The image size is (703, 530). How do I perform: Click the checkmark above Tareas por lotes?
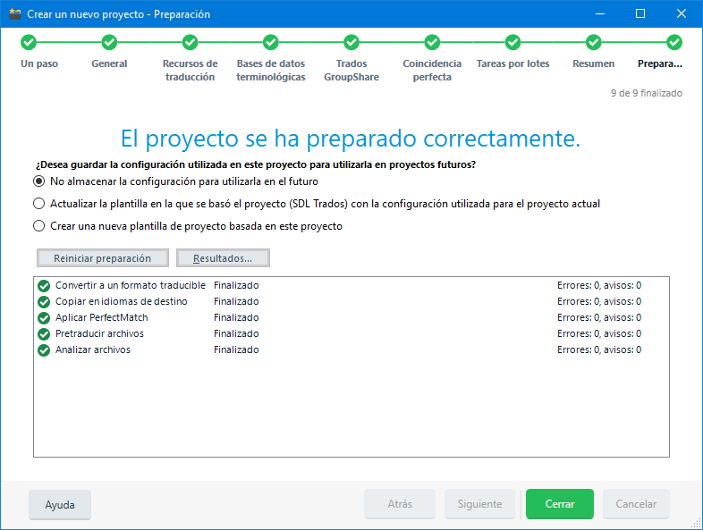[x=512, y=43]
